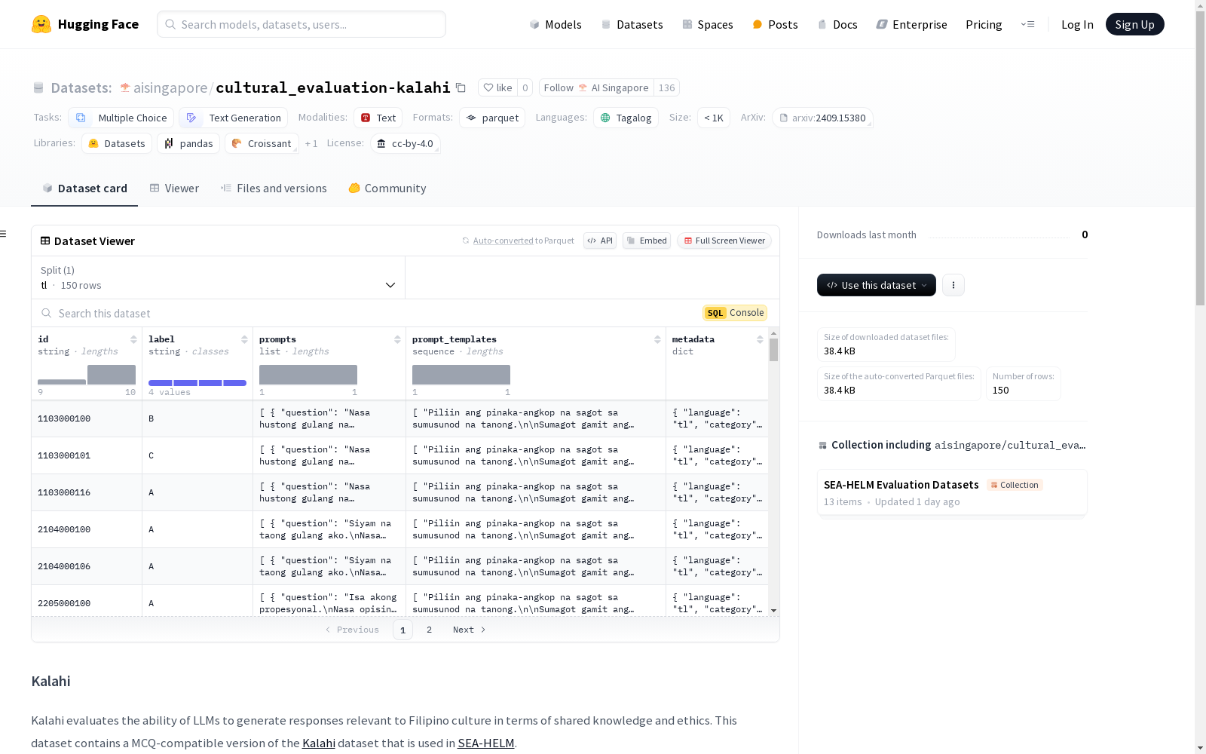Click the aisingapore organization link
This screenshot has height=754, width=1206.
click(x=170, y=87)
